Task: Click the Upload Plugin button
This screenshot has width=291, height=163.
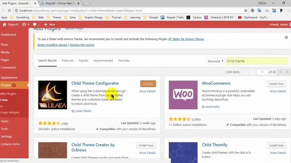Action: pos(74,29)
